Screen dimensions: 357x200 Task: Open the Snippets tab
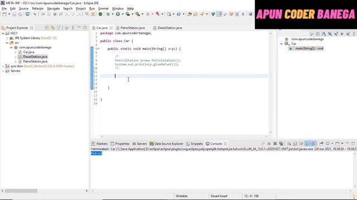pos(195,144)
